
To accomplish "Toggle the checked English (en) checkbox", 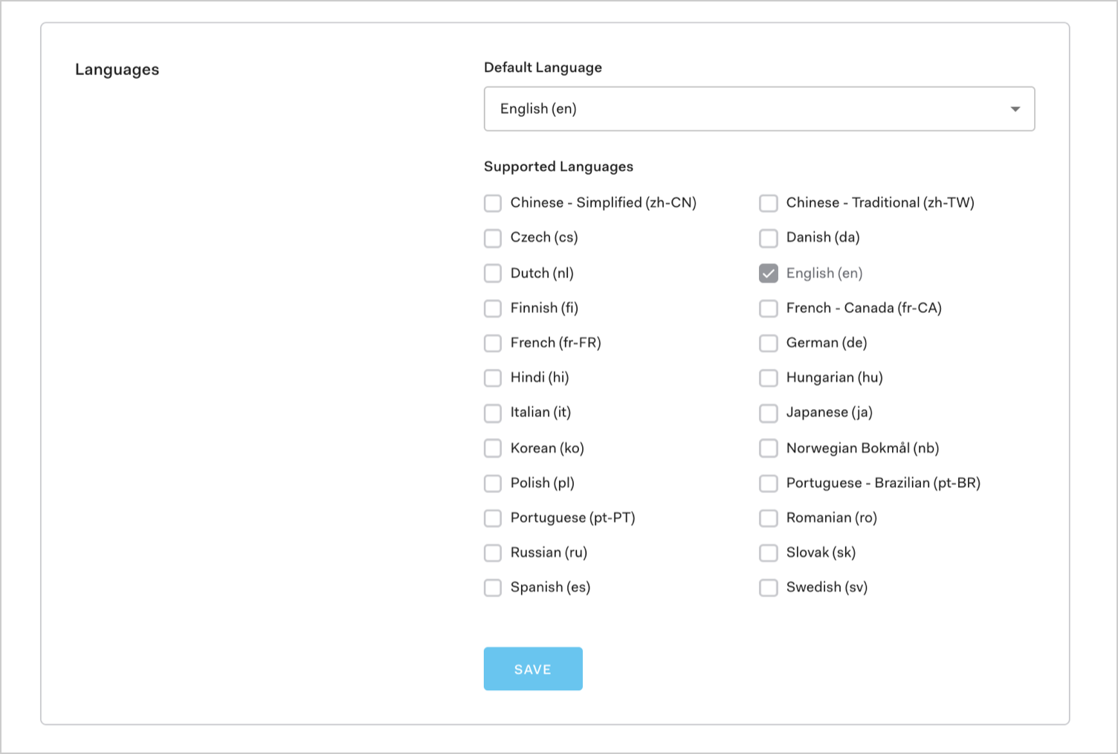I will click(x=769, y=274).
